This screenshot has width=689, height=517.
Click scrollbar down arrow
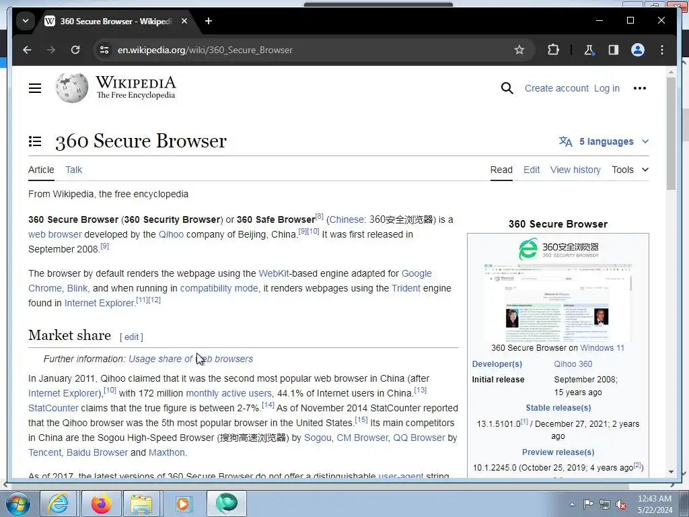671,472
